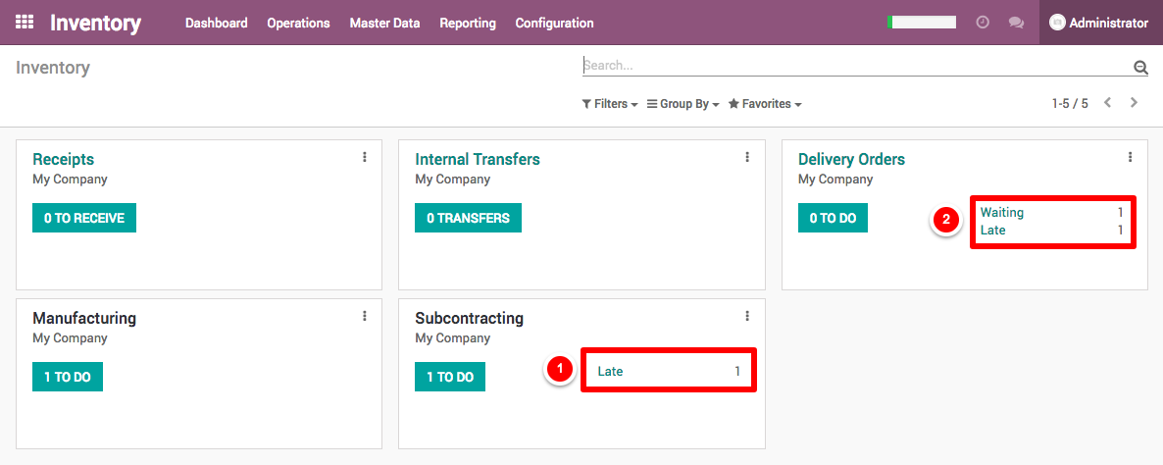
Task: Open the Administrator user menu
Action: point(1099,23)
